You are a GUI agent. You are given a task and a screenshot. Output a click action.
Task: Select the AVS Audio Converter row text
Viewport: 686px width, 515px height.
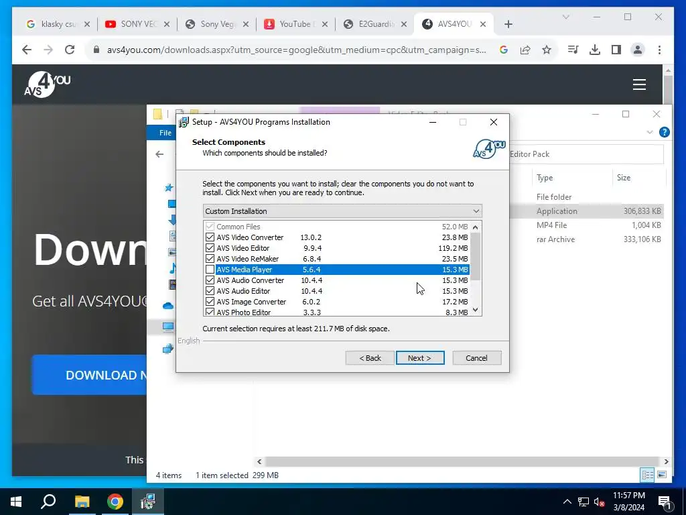pos(251,280)
